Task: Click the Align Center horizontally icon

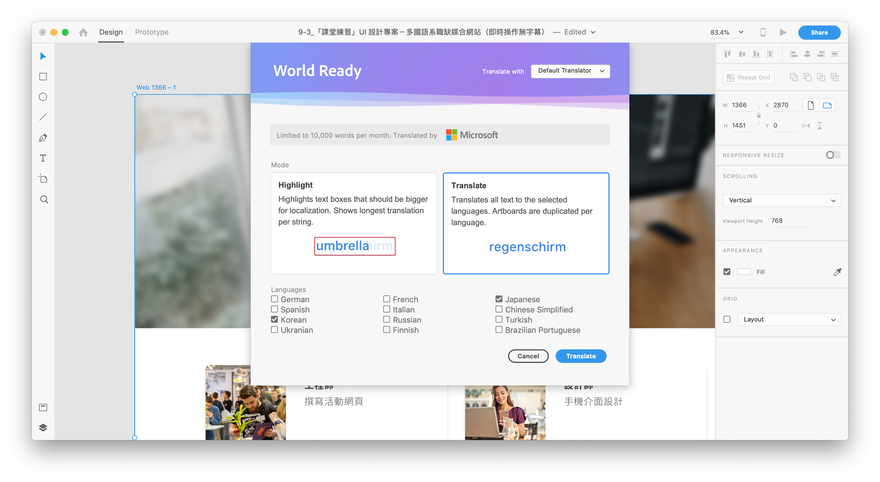Action: click(807, 54)
